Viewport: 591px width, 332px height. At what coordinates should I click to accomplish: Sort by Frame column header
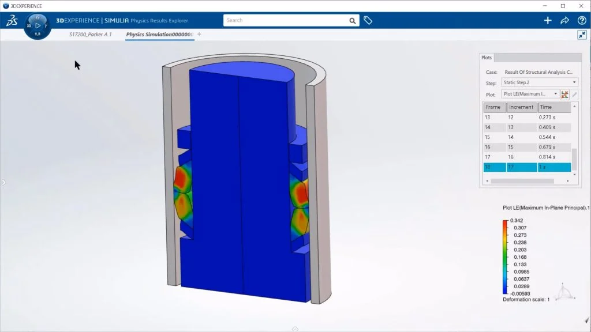(495, 107)
